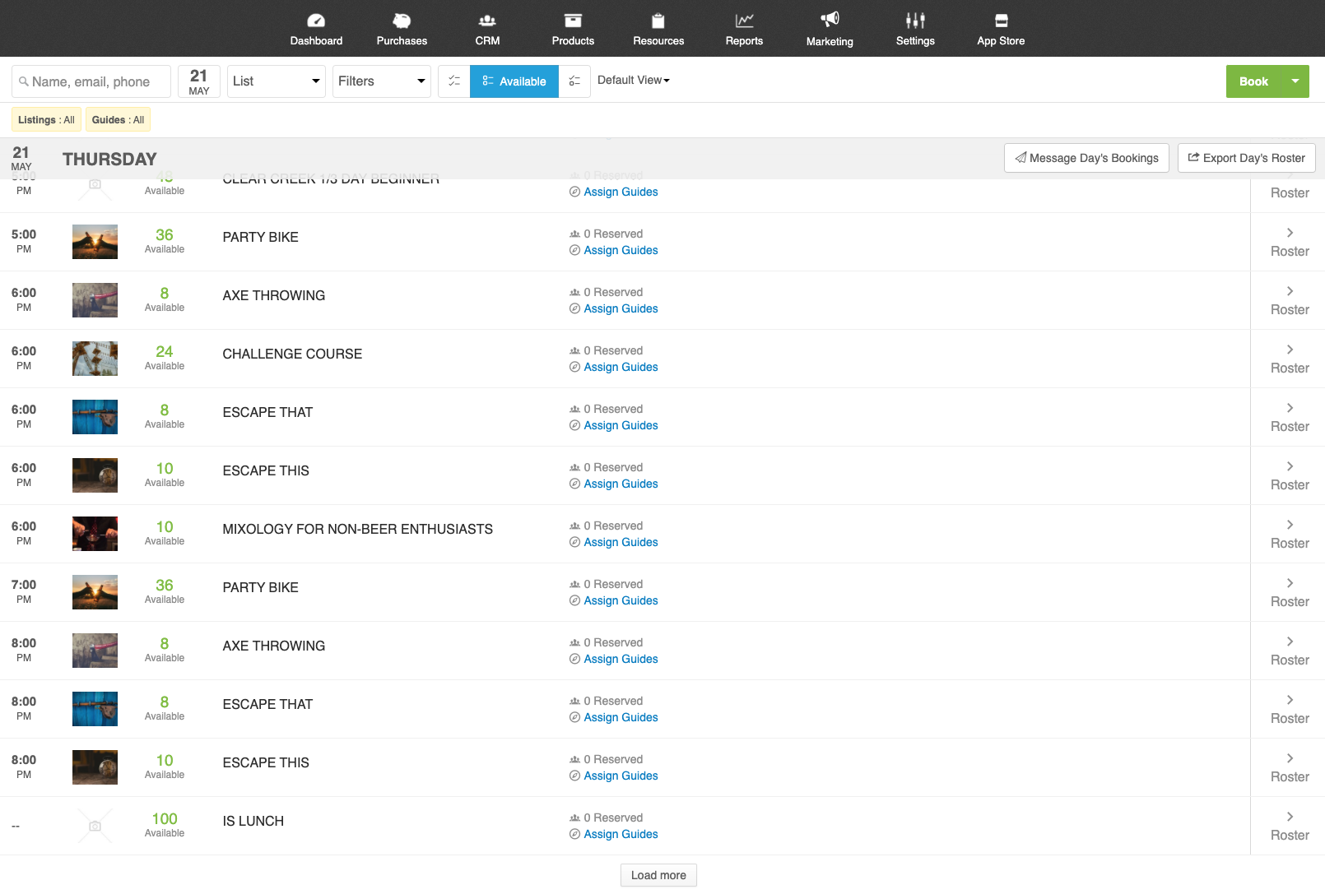Viewport: 1325px width, 894px height.
Task: Open Resources clipboard icon
Action: (658, 21)
